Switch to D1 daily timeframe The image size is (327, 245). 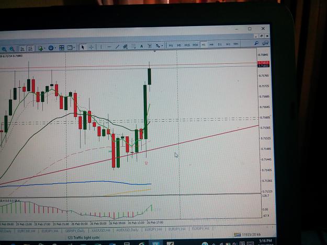tap(220, 44)
